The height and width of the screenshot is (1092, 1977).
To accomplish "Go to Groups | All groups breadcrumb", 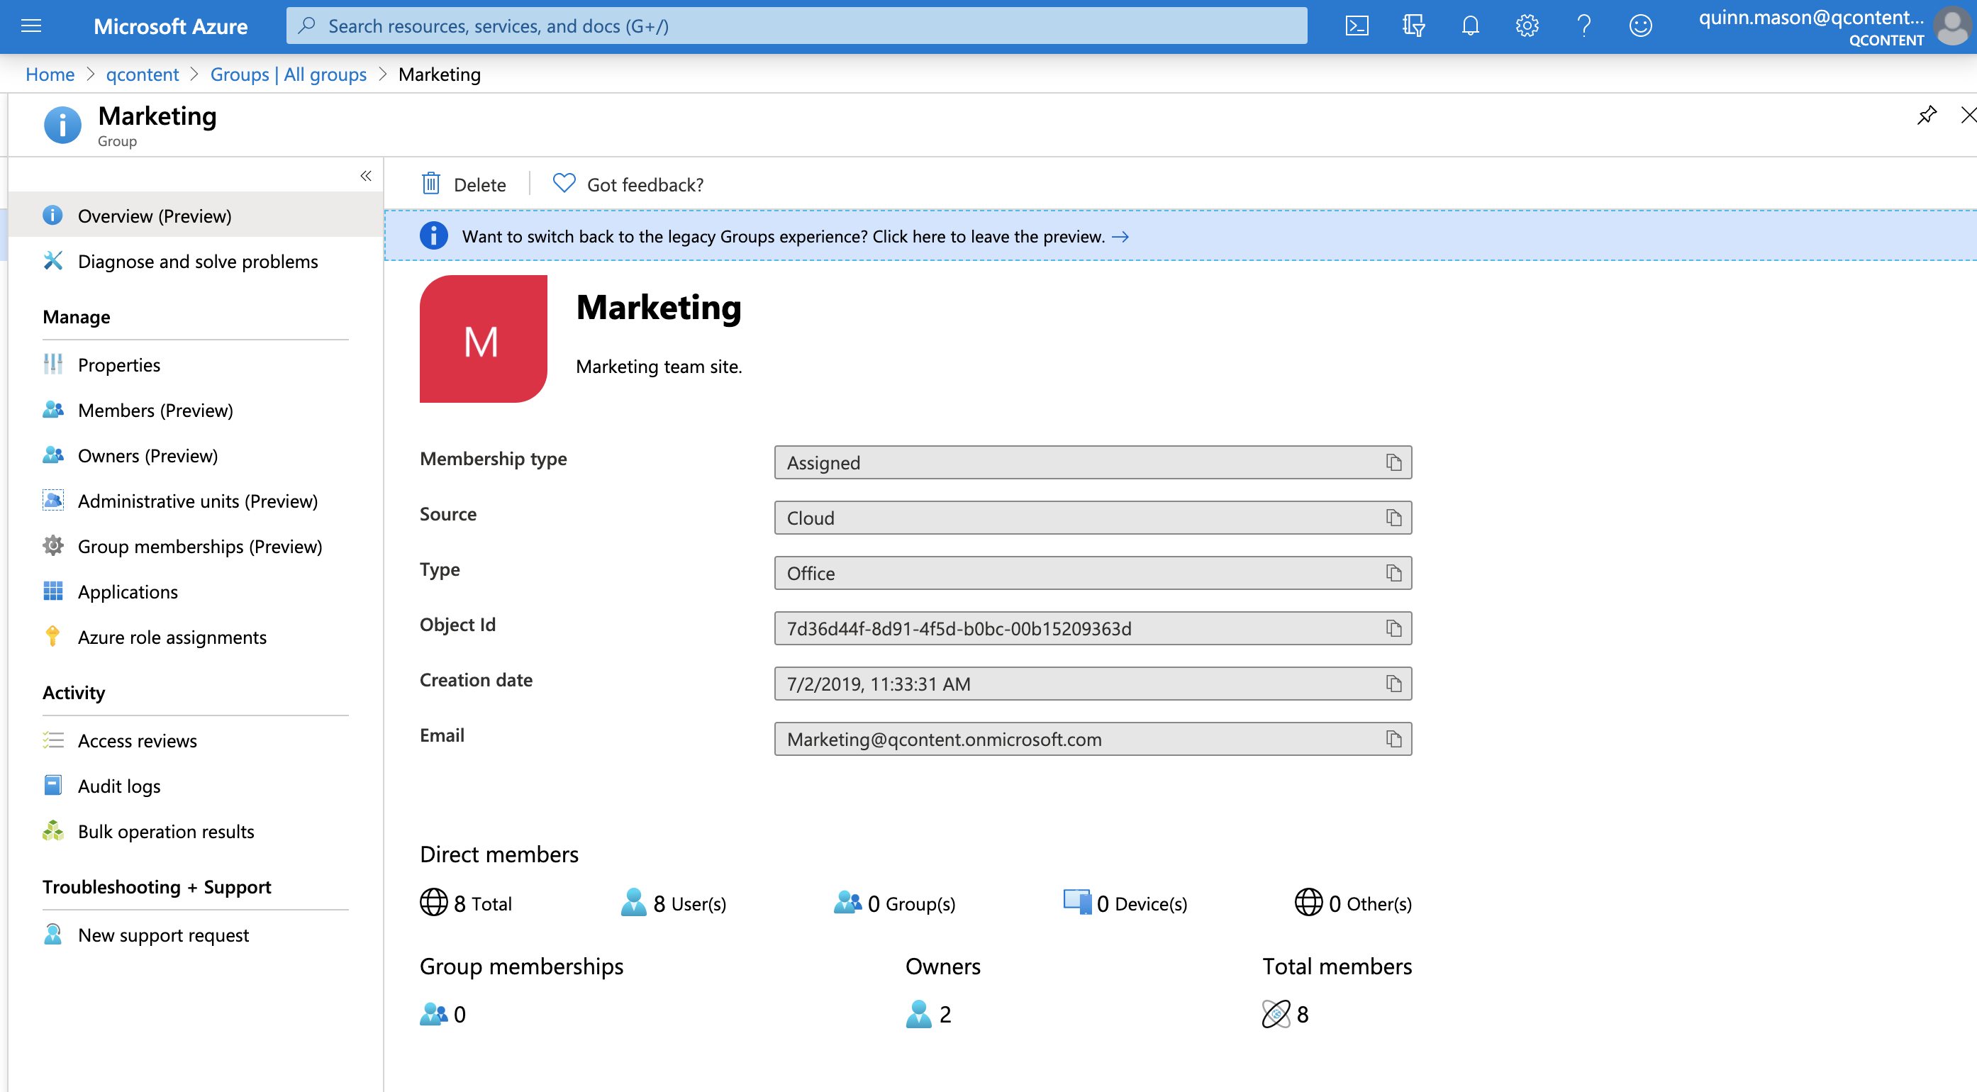I will tap(289, 74).
